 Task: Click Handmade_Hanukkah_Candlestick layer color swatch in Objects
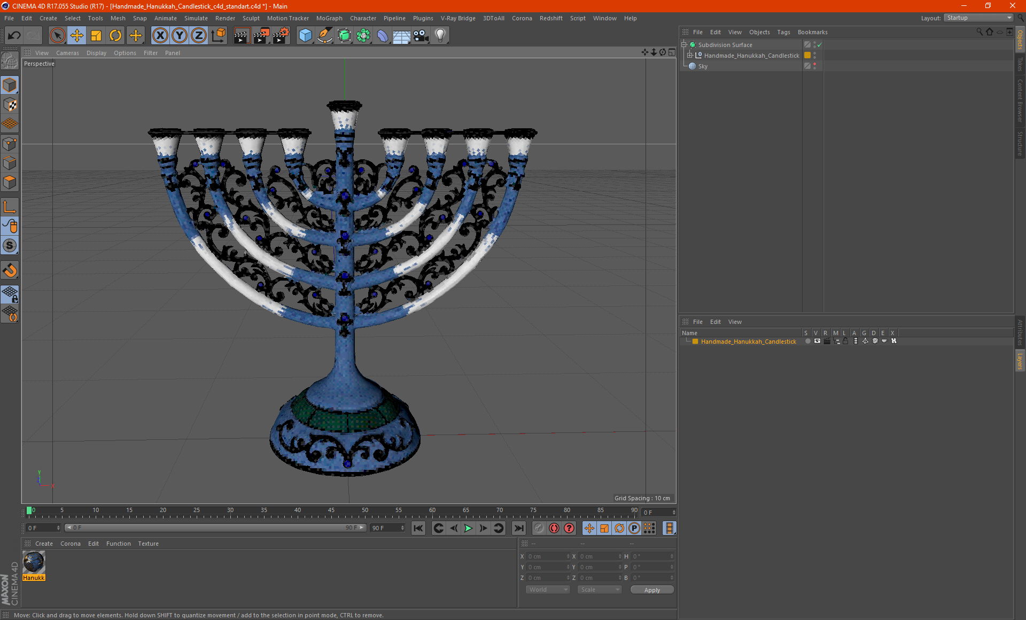[x=807, y=55]
